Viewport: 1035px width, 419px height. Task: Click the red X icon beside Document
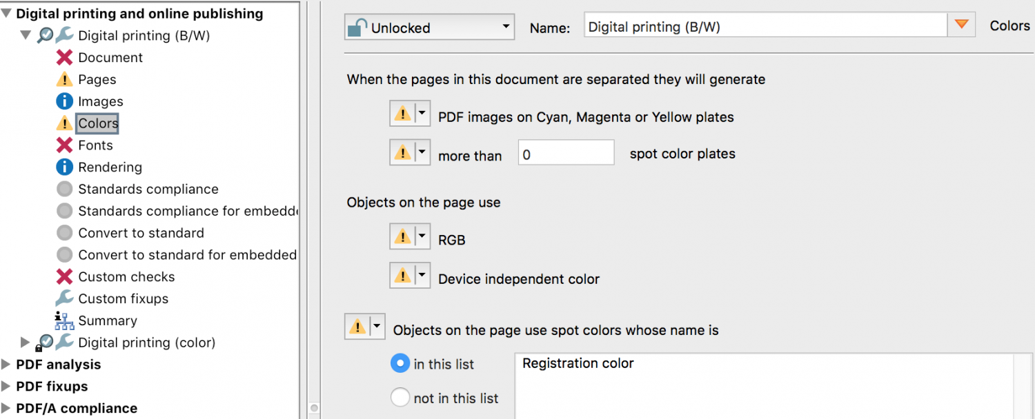pos(64,57)
